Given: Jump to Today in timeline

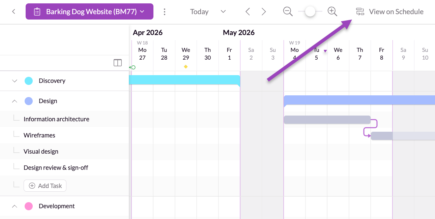Looking at the screenshot, I should click(x=199, y=12).
